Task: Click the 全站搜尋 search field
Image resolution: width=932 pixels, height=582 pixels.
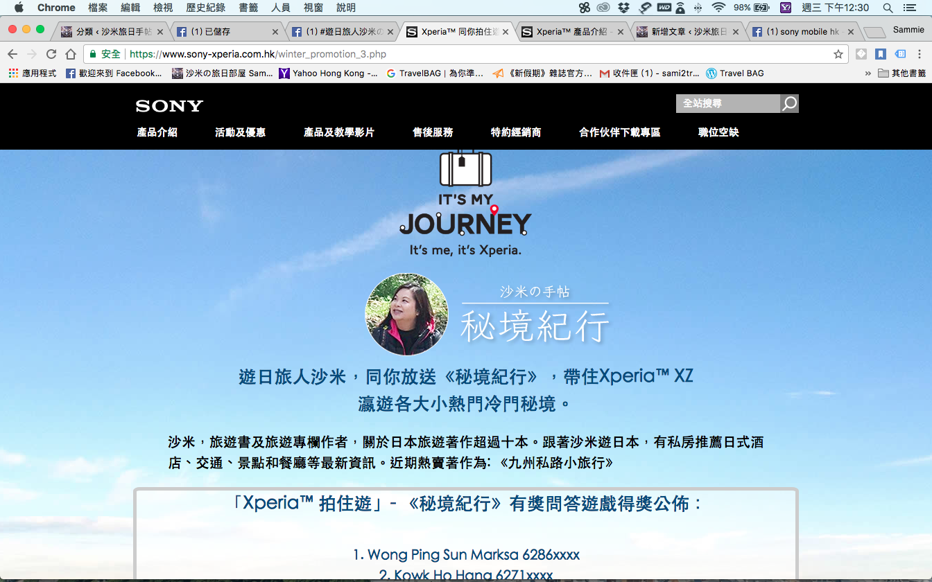Action: pos(728,104)
